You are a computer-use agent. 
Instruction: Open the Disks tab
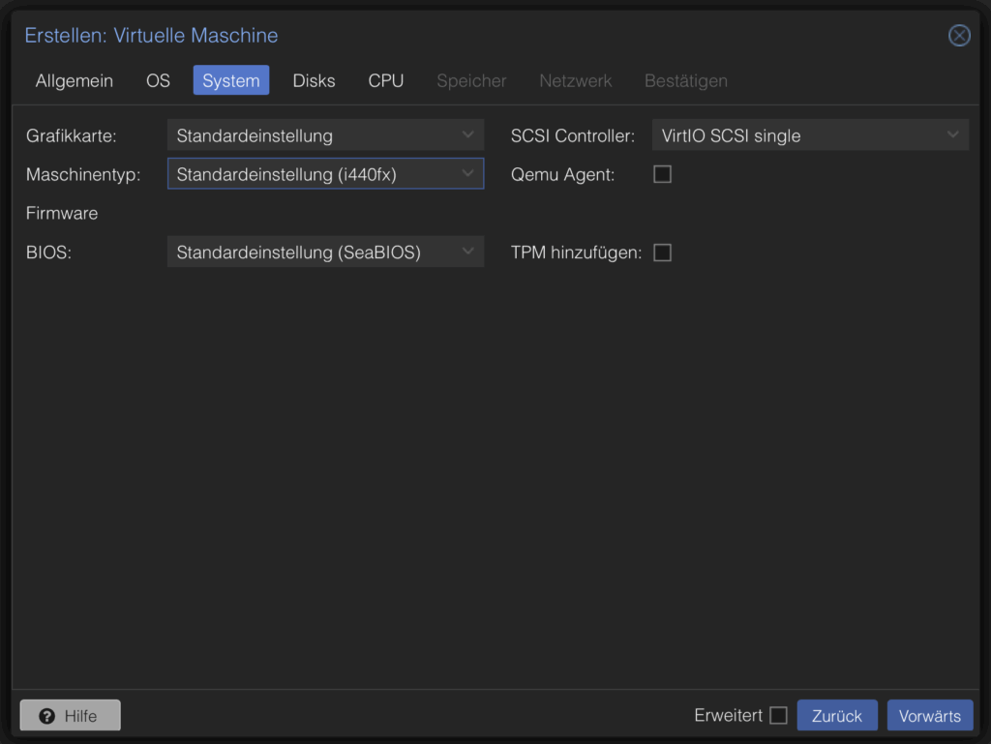(314, 81)
